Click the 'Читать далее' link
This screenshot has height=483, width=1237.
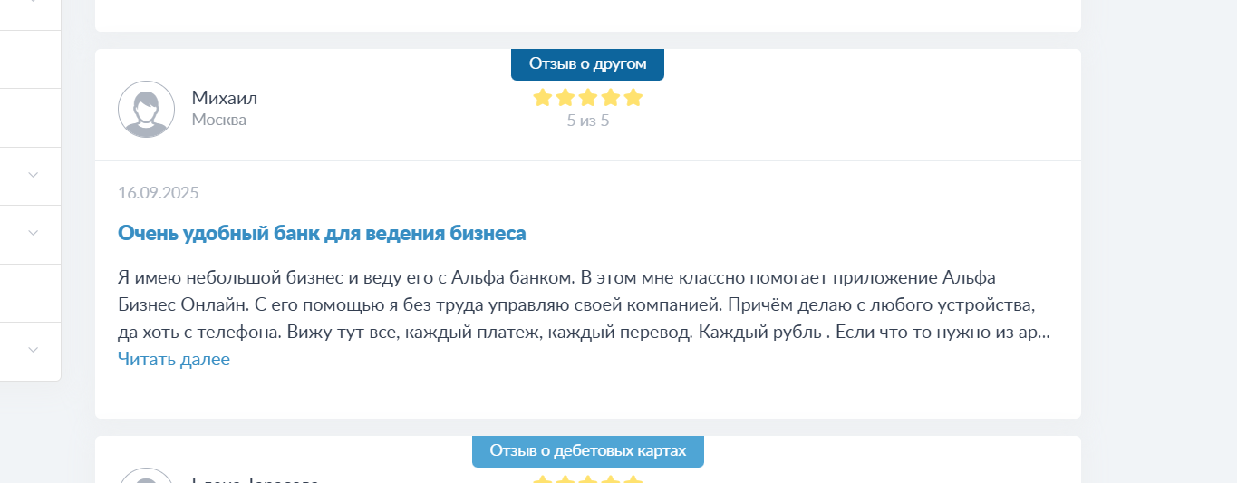click(174, 360)
